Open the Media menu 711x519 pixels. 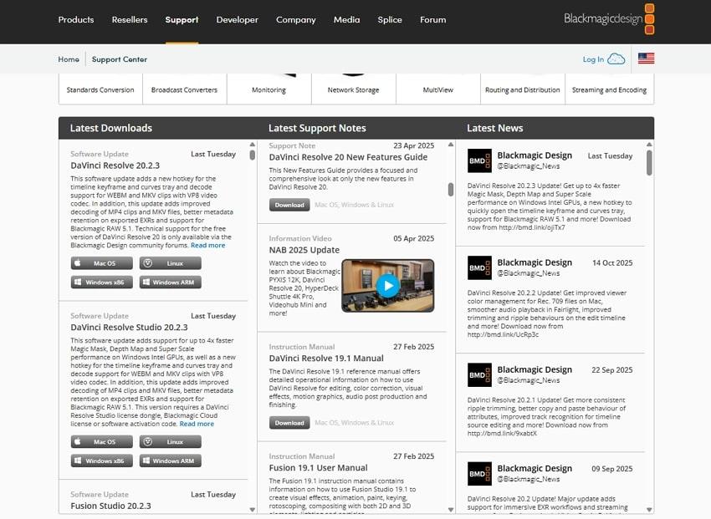click(347, 20)
